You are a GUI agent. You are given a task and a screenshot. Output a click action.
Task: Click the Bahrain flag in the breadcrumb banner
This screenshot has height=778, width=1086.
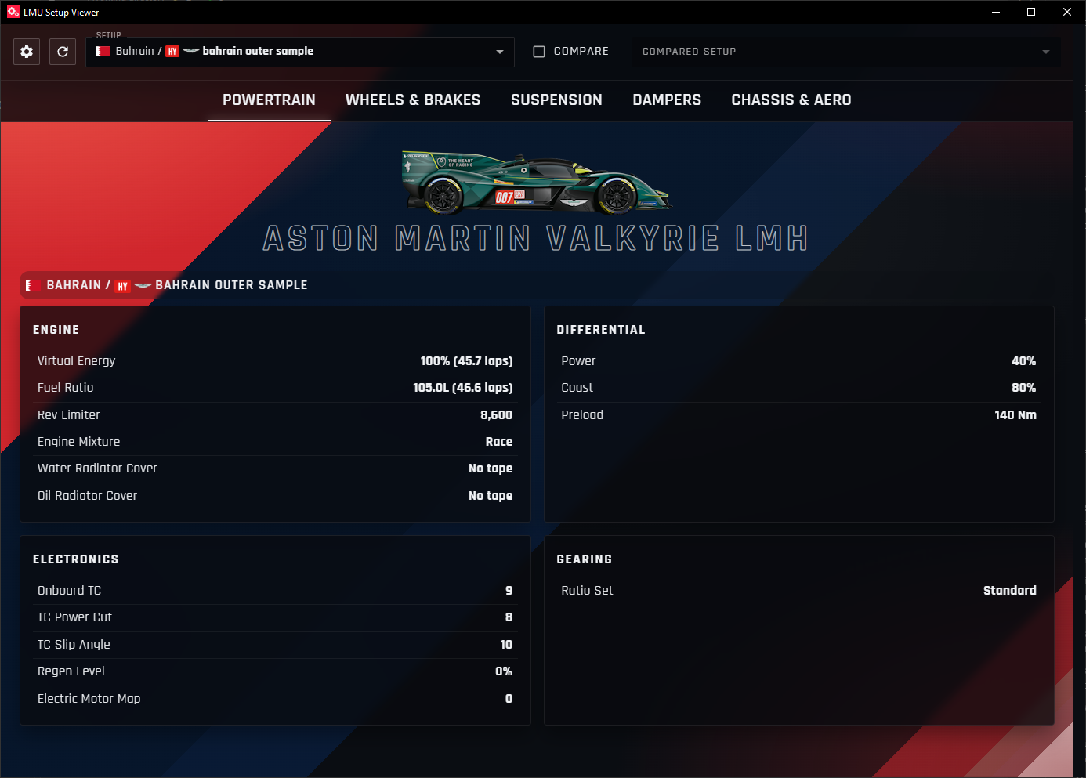(33, 285)
